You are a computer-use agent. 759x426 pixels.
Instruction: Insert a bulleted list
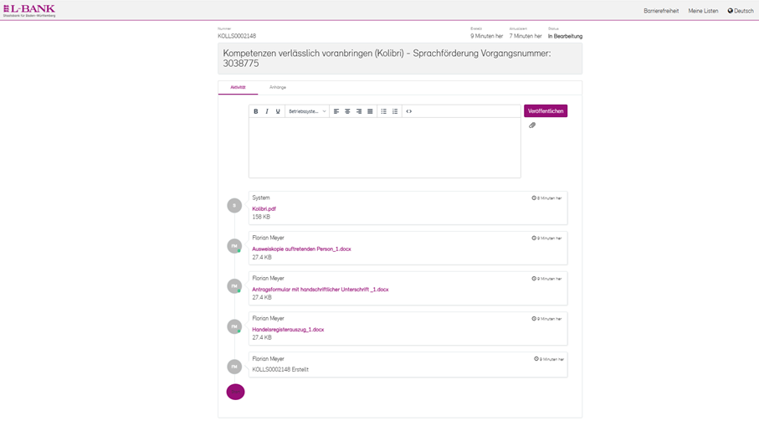coord(384,111)
